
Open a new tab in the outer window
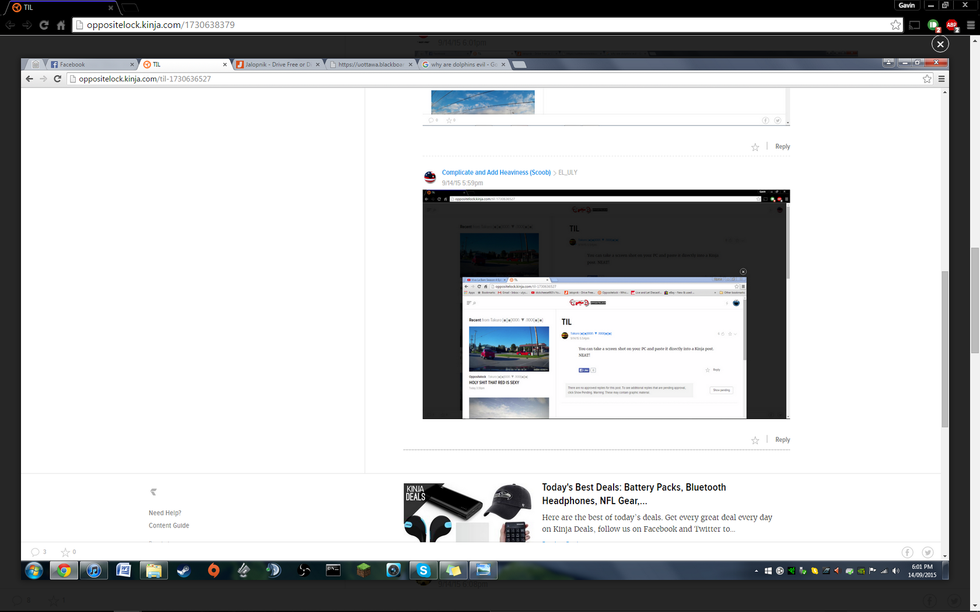coord(129,8)
